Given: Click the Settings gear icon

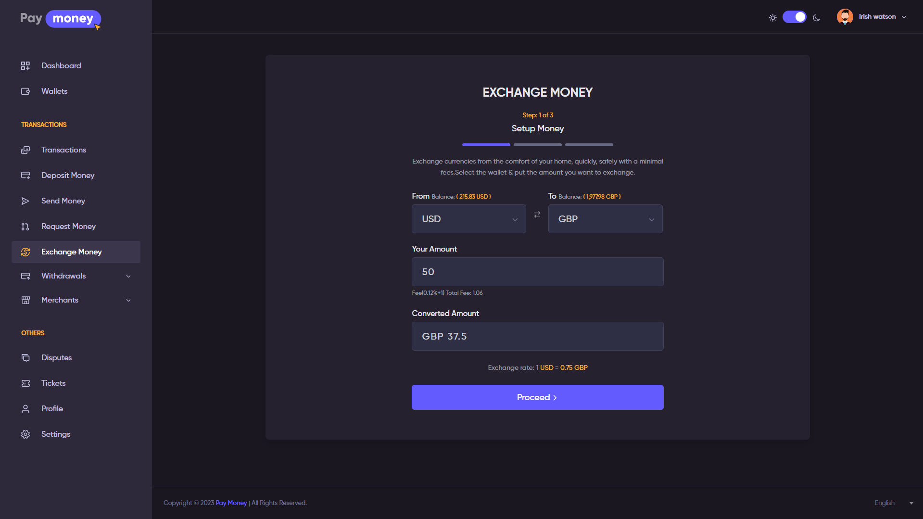Looking at the screenshot, I should pos(25,434).
